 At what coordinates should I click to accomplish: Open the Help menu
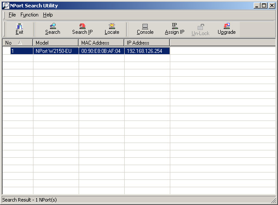tap(48, 15)
